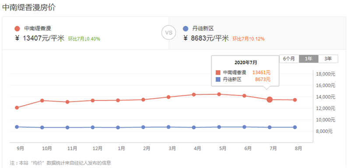The image size is (350, 168).
Task: Select the enlarged July red data point
Action: [x=269, y=99]
